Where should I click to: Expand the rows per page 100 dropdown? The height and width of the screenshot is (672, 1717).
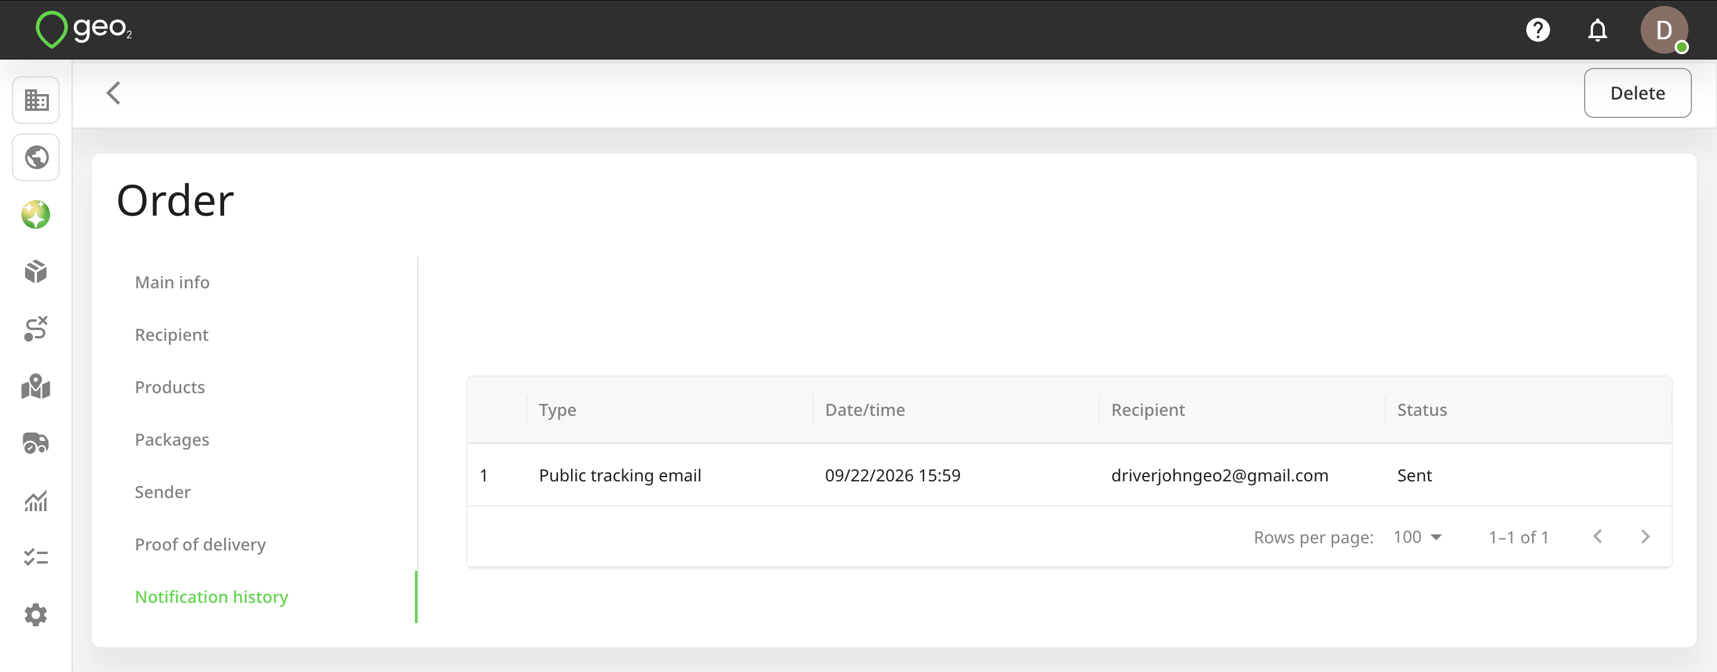1418,537
